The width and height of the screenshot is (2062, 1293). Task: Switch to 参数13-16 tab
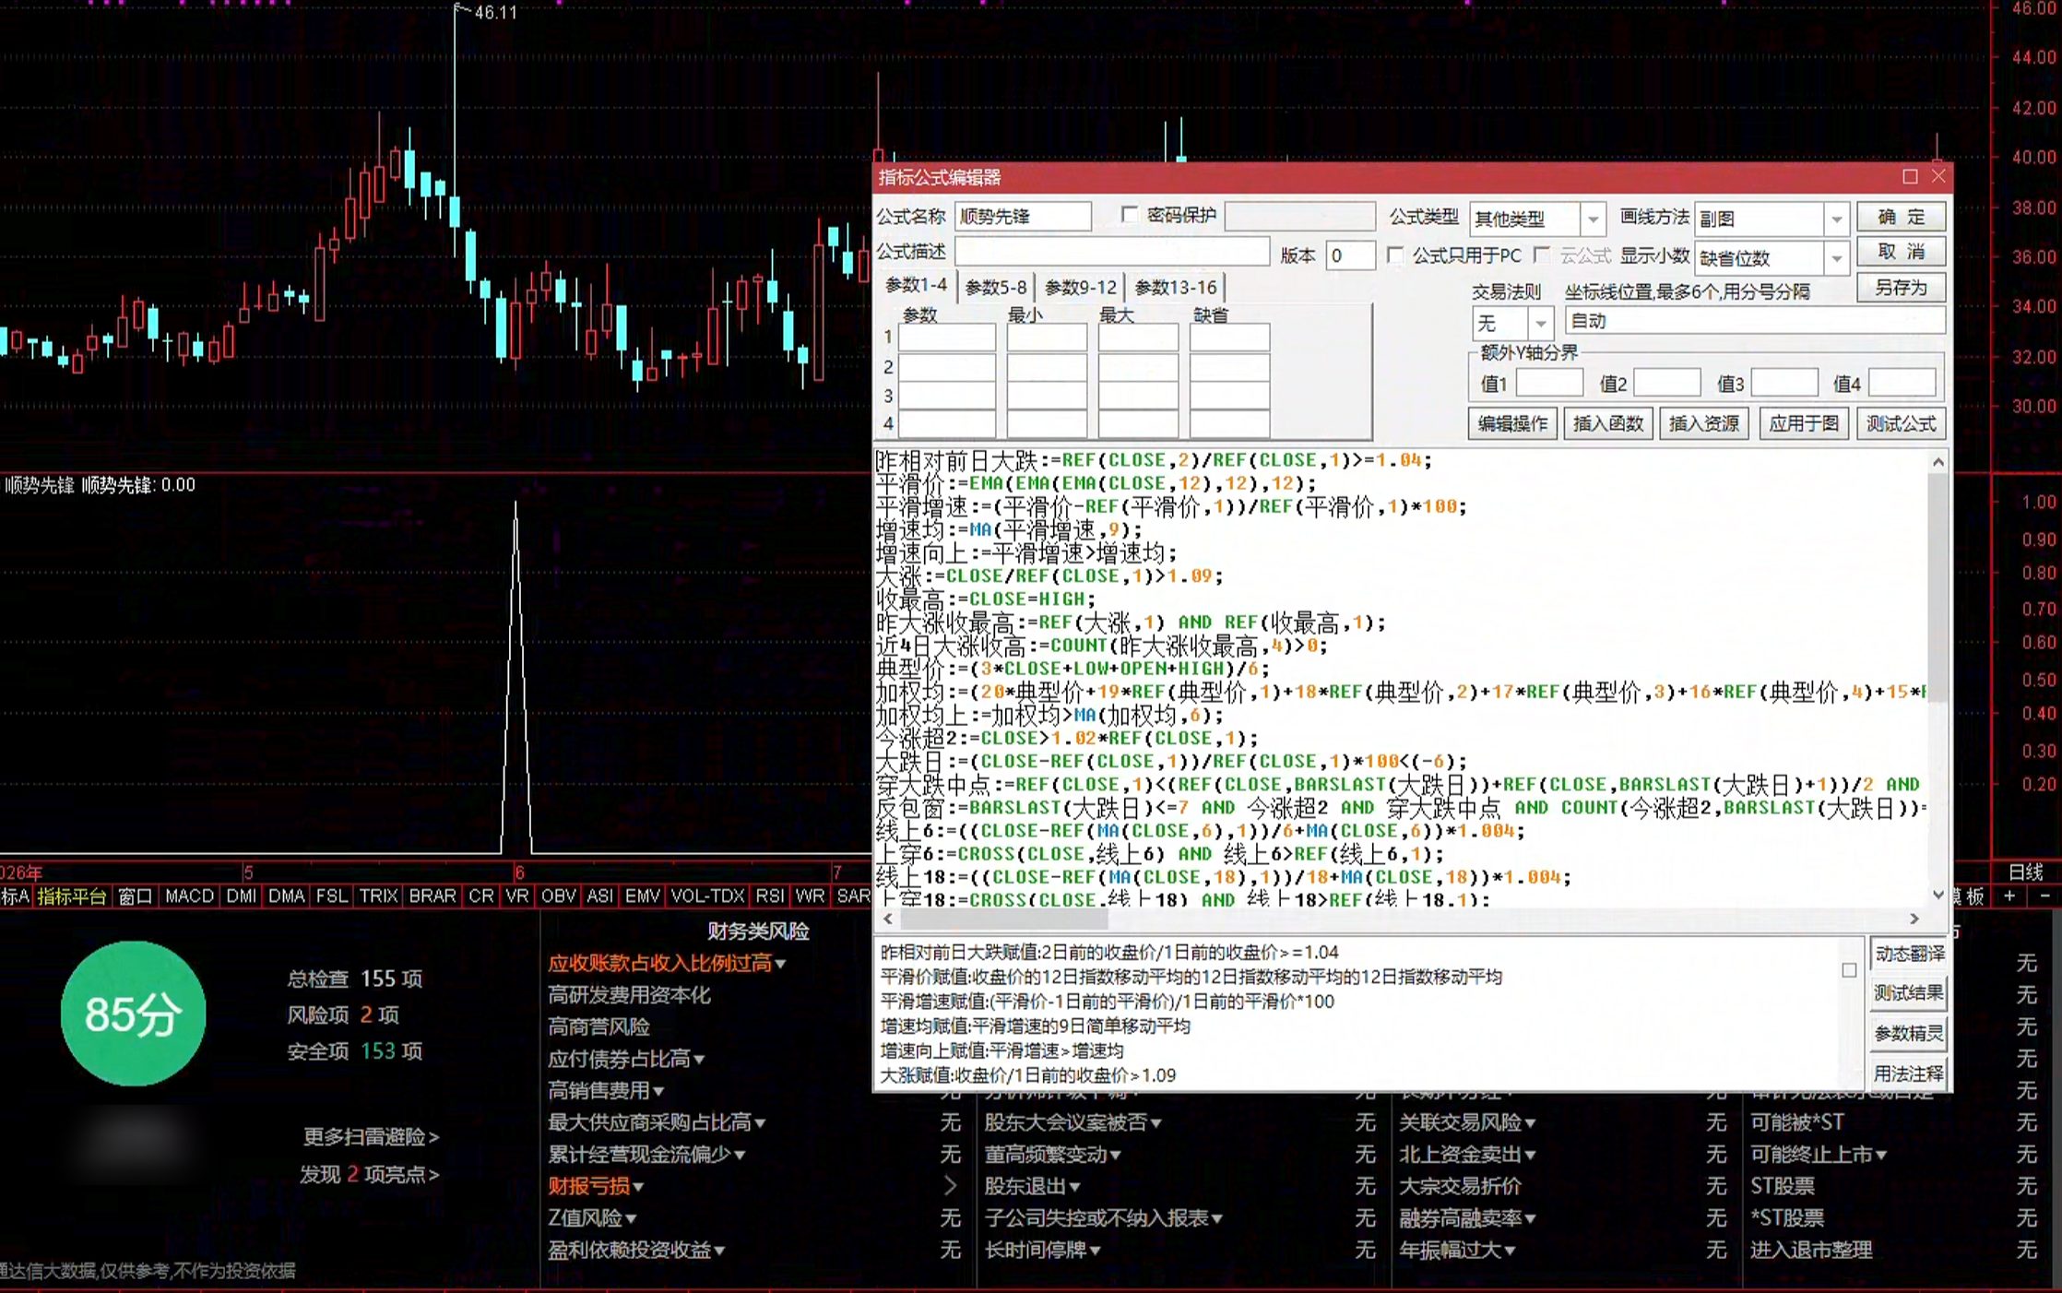tap(1176, 288)
